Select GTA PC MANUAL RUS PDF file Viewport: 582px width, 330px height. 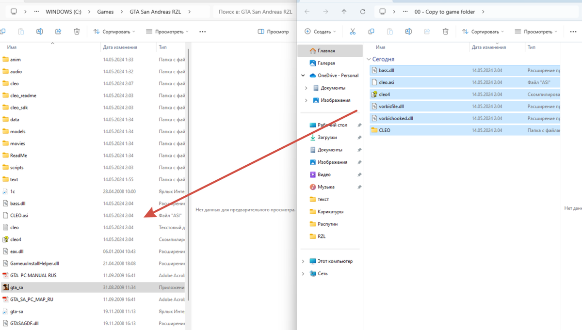(94, 275)
